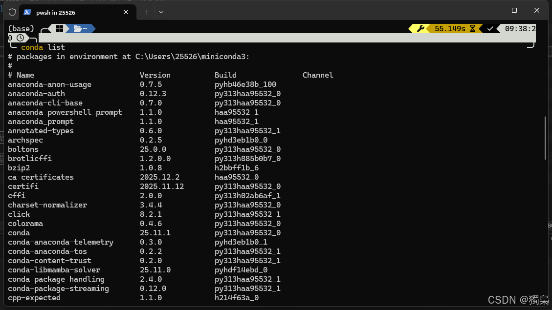Click the 55.149s execution time
The width and height of the screenshot is (552, 310).
pos(450,28)
